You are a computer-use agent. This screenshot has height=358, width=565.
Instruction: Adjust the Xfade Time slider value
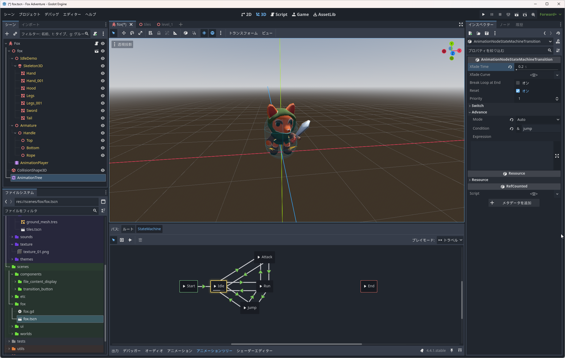537,67
